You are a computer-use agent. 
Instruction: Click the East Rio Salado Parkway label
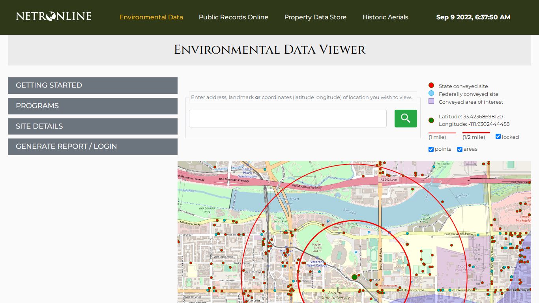[460, 234]
